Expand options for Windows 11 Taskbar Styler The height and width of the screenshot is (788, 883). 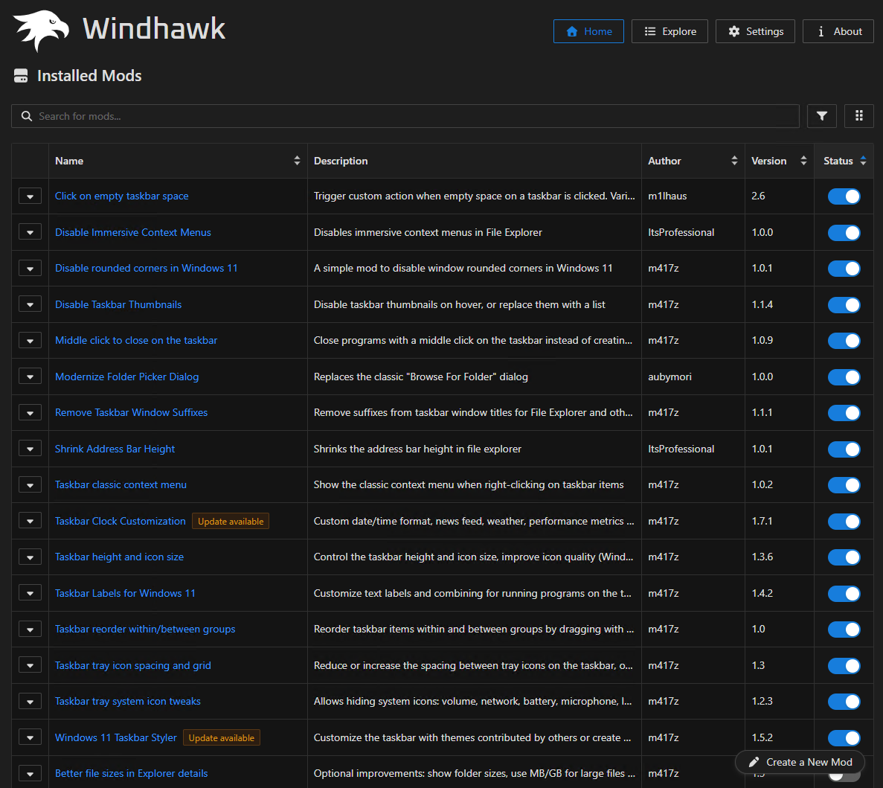pyautogui.click(x=30, y=738)
